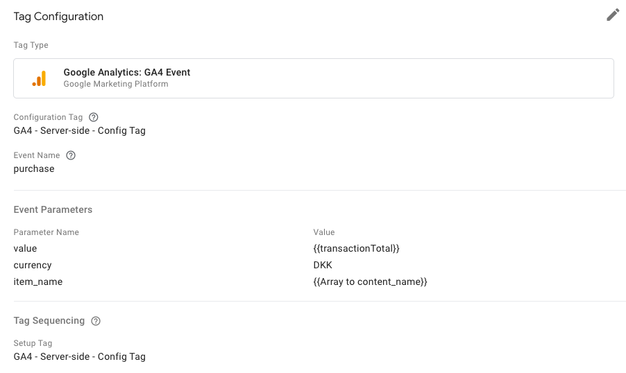
Task: Click the DKK currency value
Action: (x=323, y=266)
